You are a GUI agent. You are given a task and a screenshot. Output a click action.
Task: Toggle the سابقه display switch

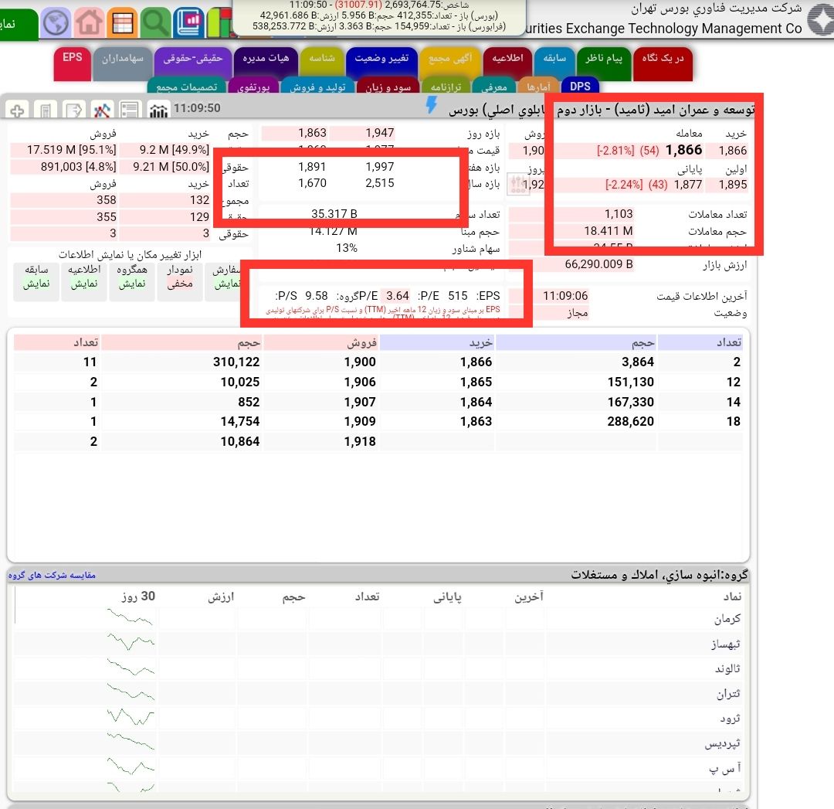tap(36, 283)
